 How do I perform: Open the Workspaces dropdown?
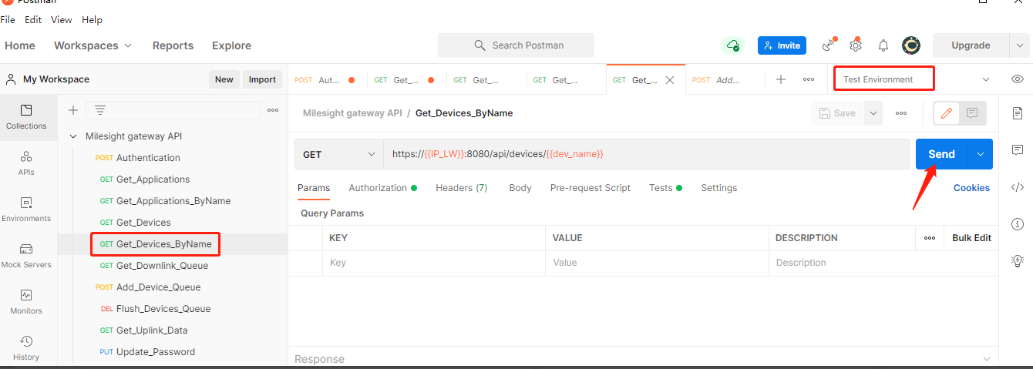[x=93, y=45]
